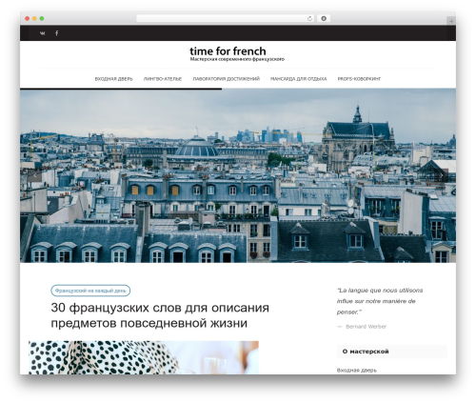Click the browser reload icon

(x=309, y=18)
